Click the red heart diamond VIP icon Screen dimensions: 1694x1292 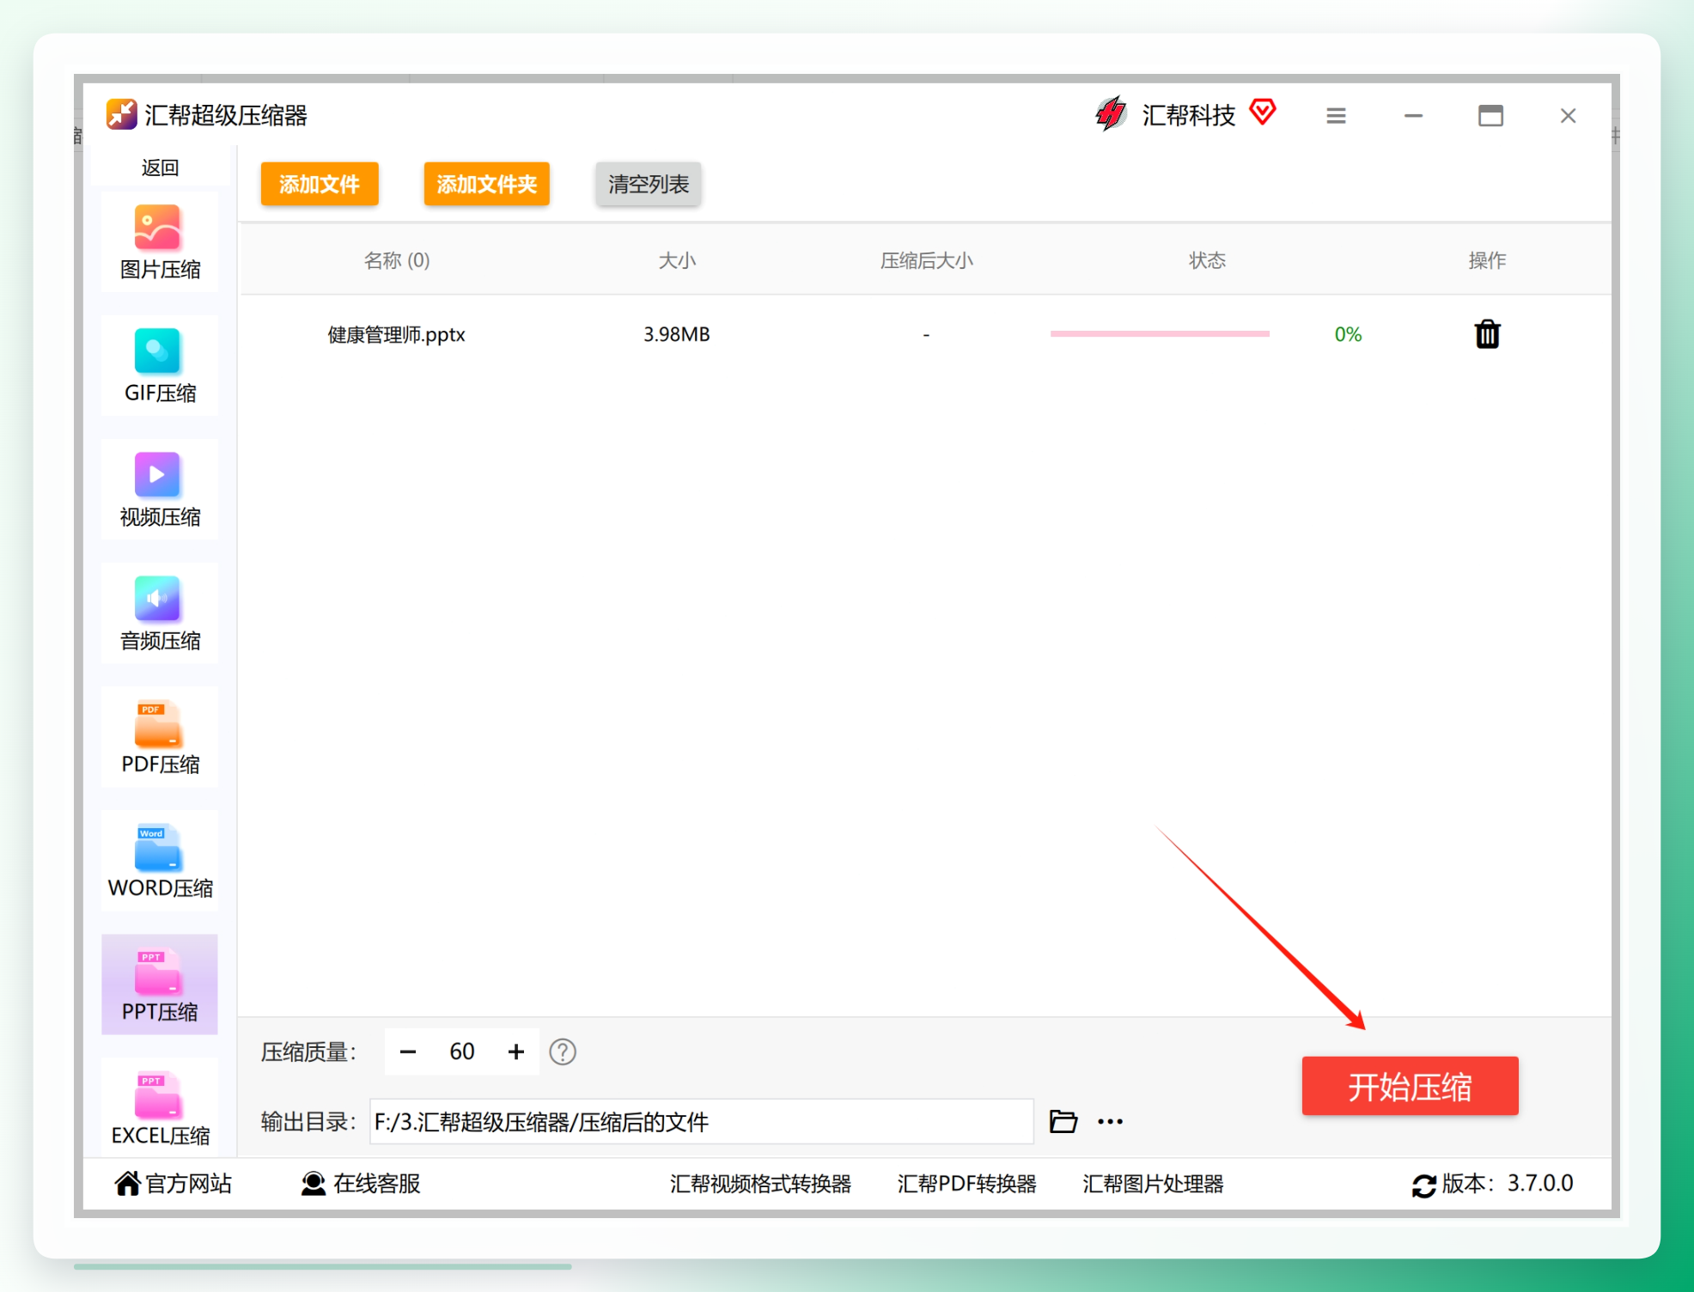tap(1262, 112)
